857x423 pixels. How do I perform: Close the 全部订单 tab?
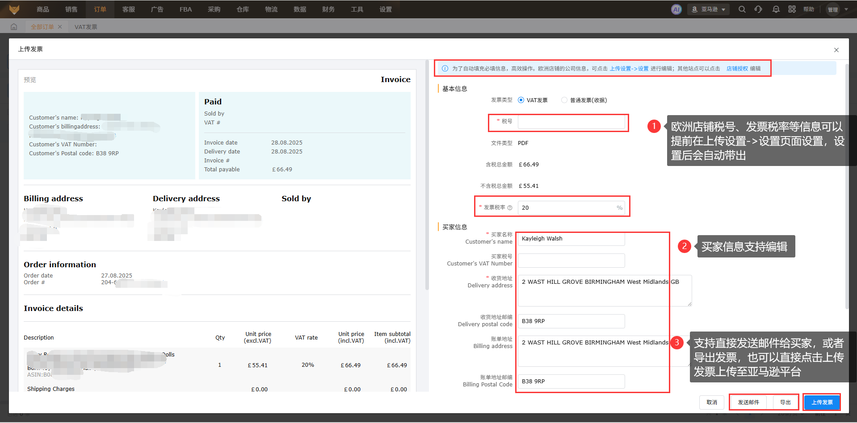(x=60, y=27)
